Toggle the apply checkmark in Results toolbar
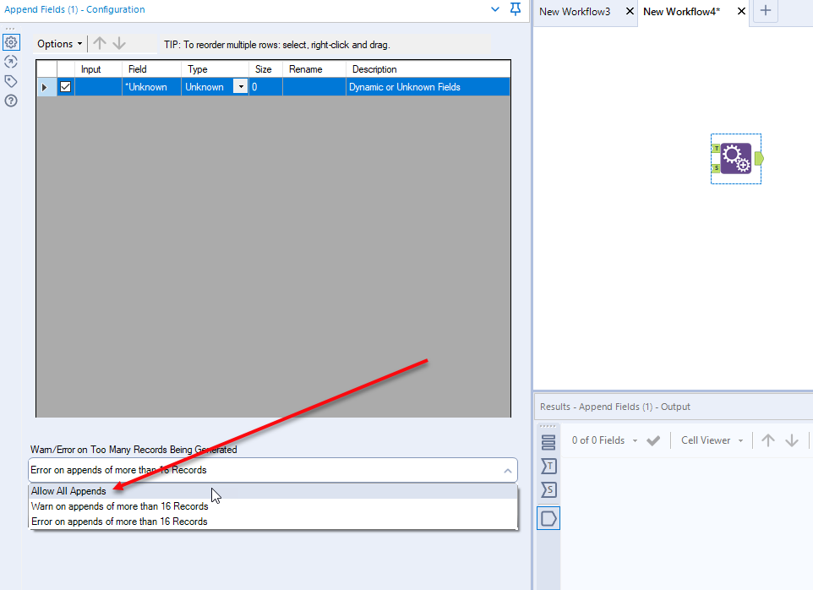Viewport: 813px width, 590px height. (x=652, y=440)
